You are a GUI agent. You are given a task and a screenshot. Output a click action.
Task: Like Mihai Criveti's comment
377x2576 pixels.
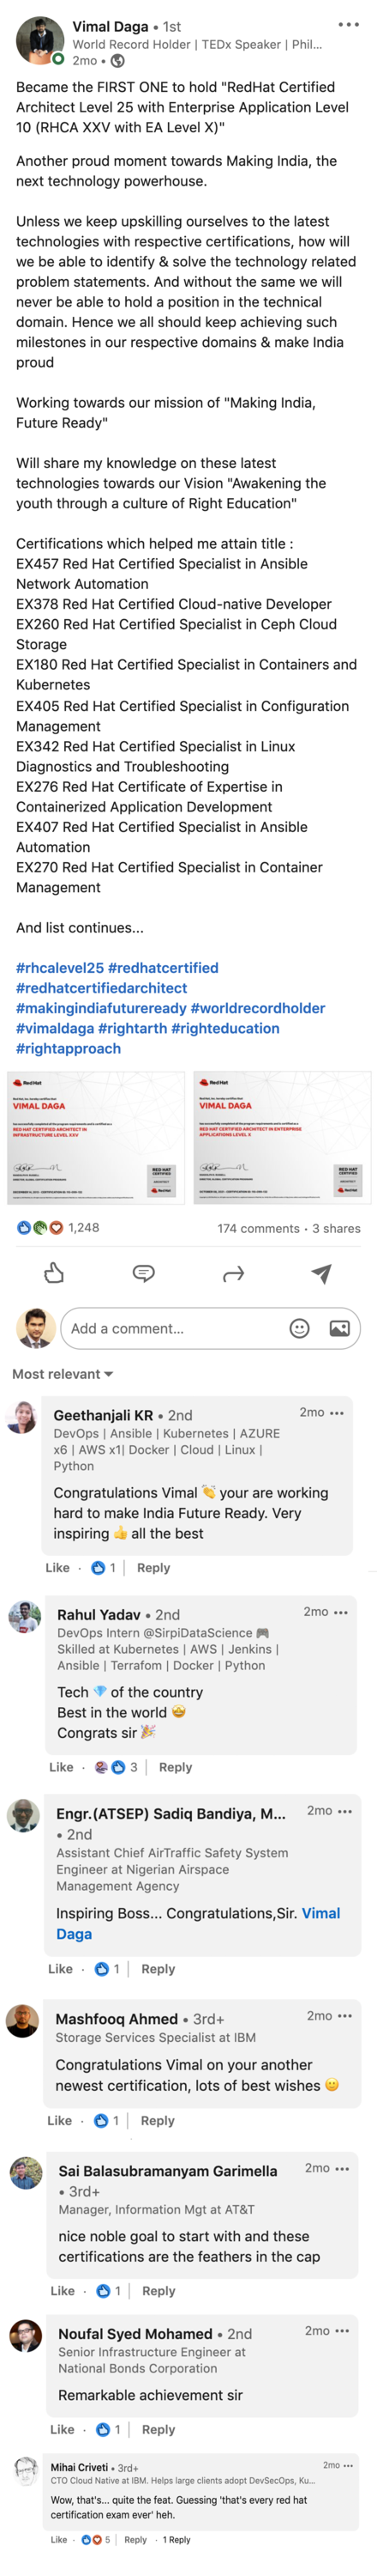coord(59,2538)
